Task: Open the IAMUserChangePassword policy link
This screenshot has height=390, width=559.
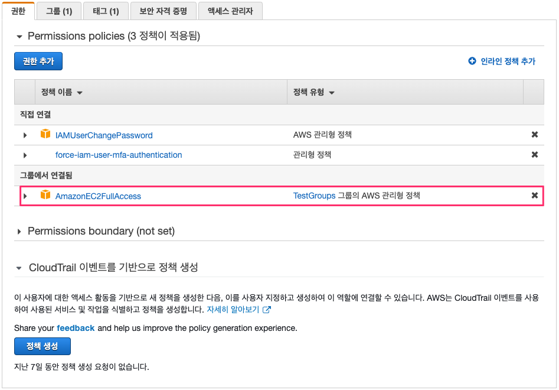Action: [104, 135]
